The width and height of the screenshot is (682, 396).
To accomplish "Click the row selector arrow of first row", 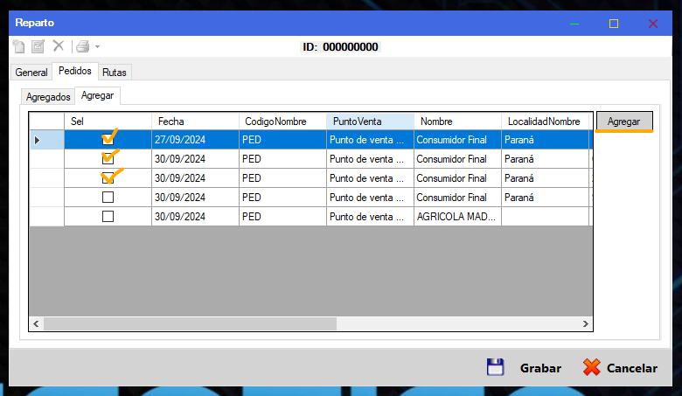I will click(37, 140).
